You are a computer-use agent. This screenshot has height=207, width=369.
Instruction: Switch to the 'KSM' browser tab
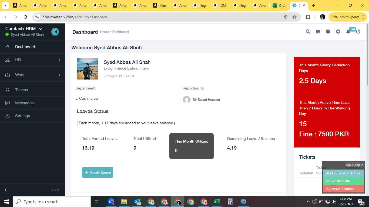tap(219, 5)
